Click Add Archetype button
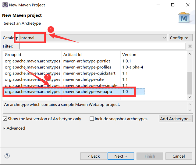 point(176,119)
